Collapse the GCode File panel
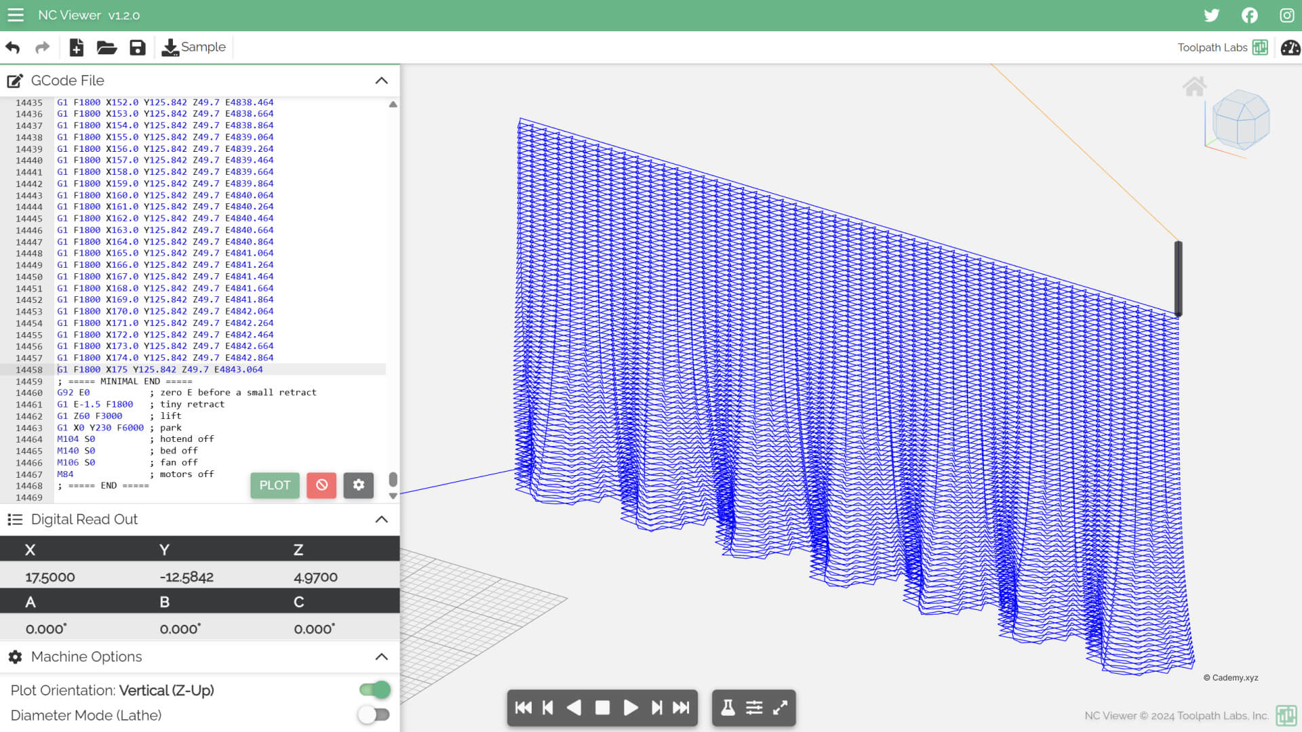Screen dimensions: 1302x732 point(382,81)
